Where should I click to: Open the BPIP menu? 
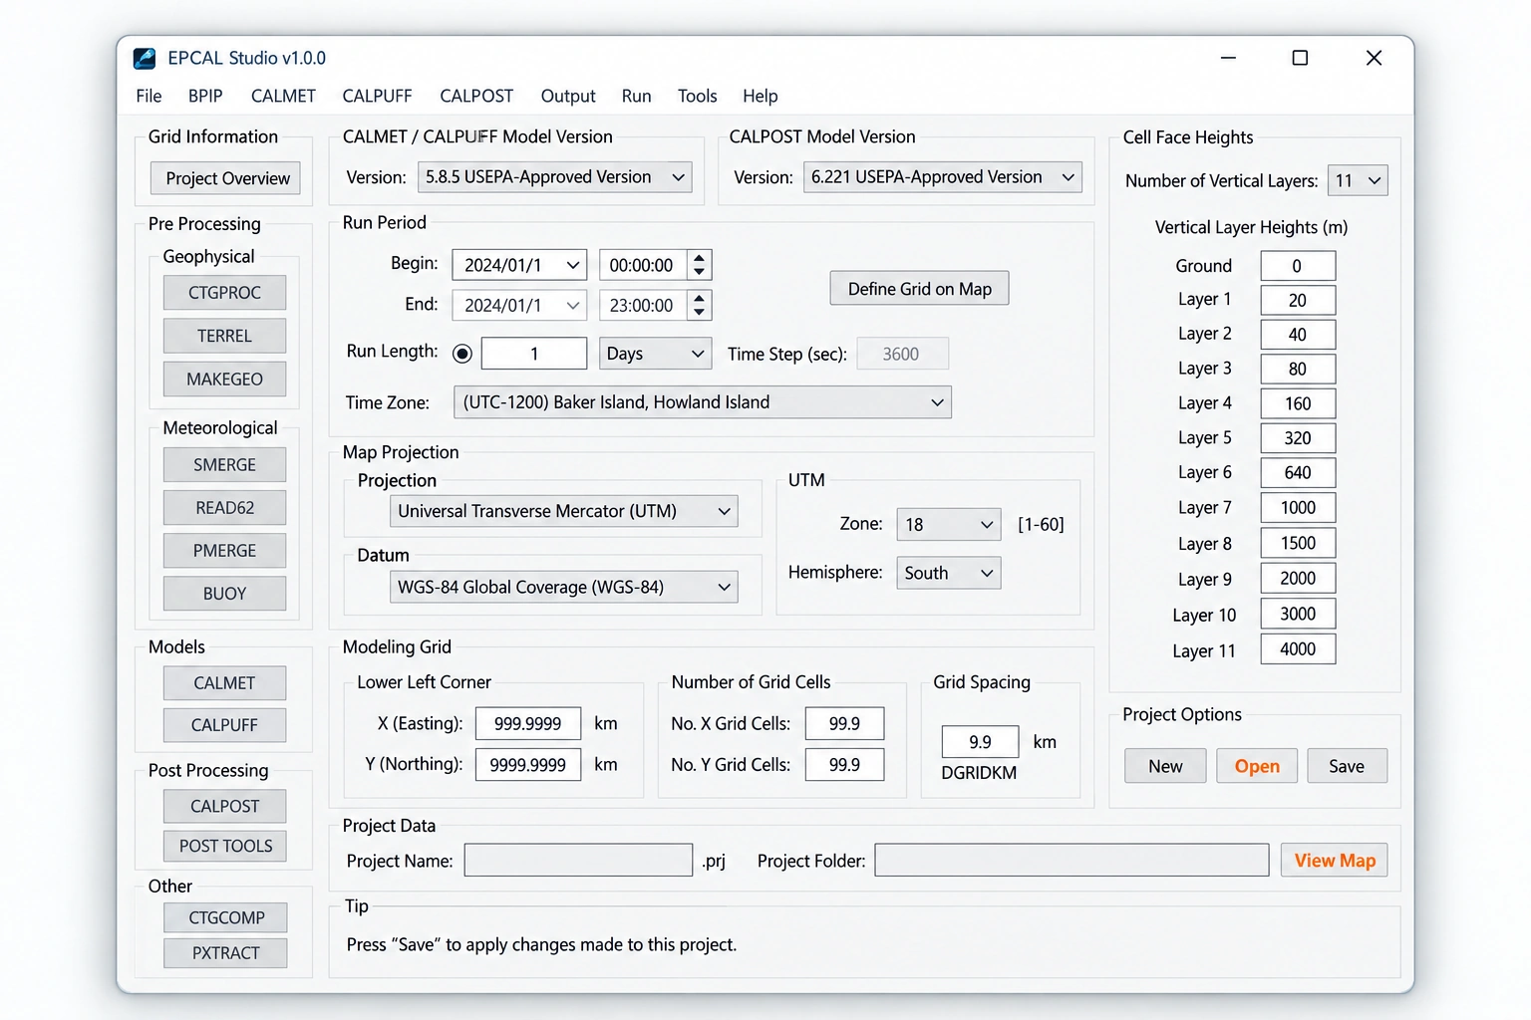tap(205, 96)
